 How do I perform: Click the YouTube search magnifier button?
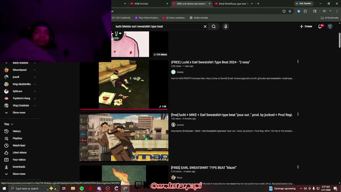point(214,26)
